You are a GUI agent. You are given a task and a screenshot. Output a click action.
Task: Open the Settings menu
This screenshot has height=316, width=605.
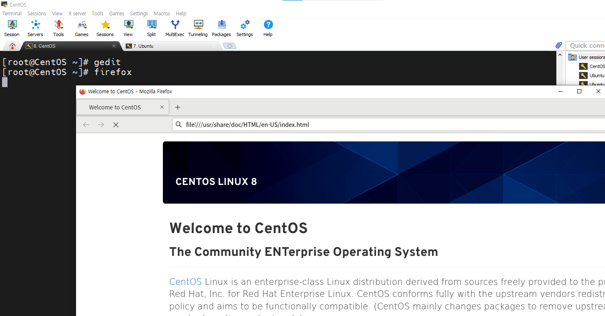click(x=139, y=13)
